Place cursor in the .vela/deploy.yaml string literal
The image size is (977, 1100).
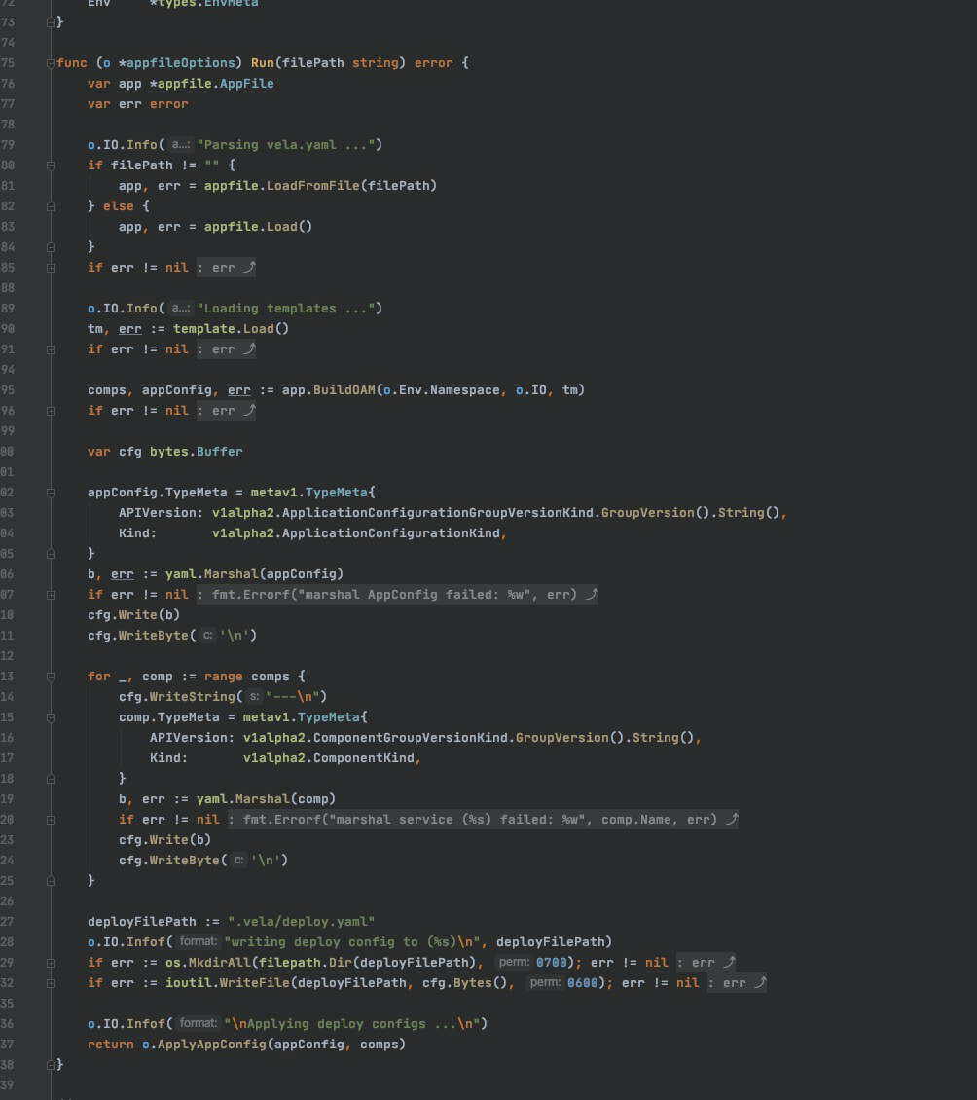tap(302, 921)
